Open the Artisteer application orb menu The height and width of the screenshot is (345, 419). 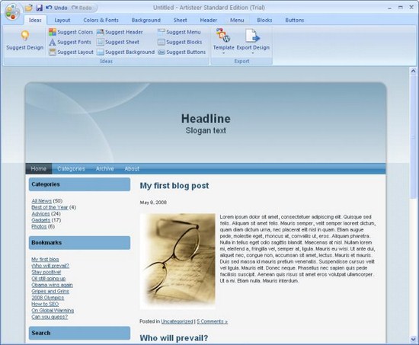(x=12, y=12)
